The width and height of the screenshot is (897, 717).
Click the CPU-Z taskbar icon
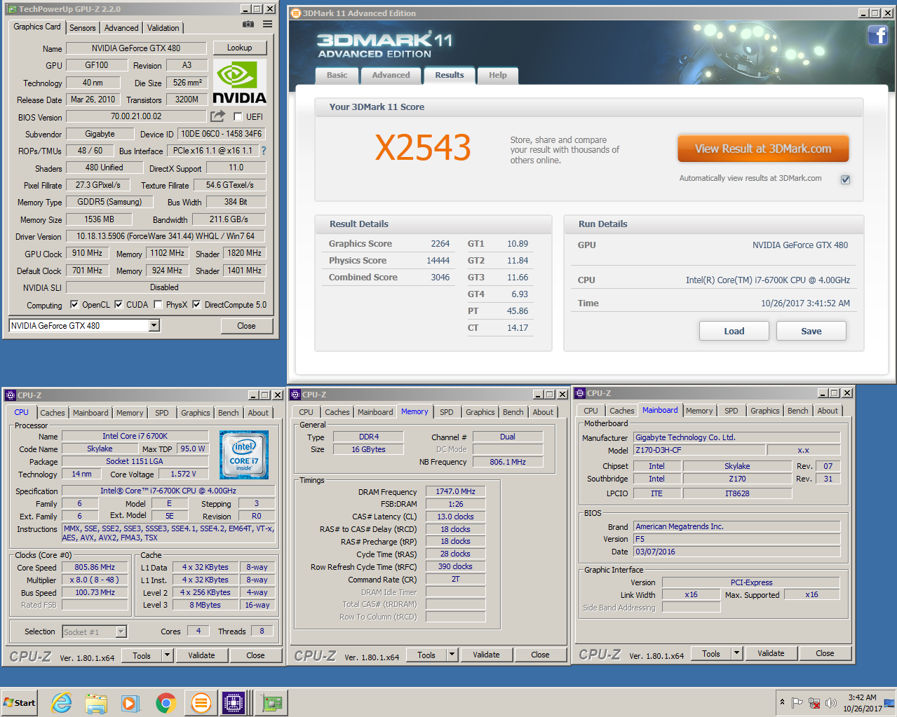tap(234, 702)
